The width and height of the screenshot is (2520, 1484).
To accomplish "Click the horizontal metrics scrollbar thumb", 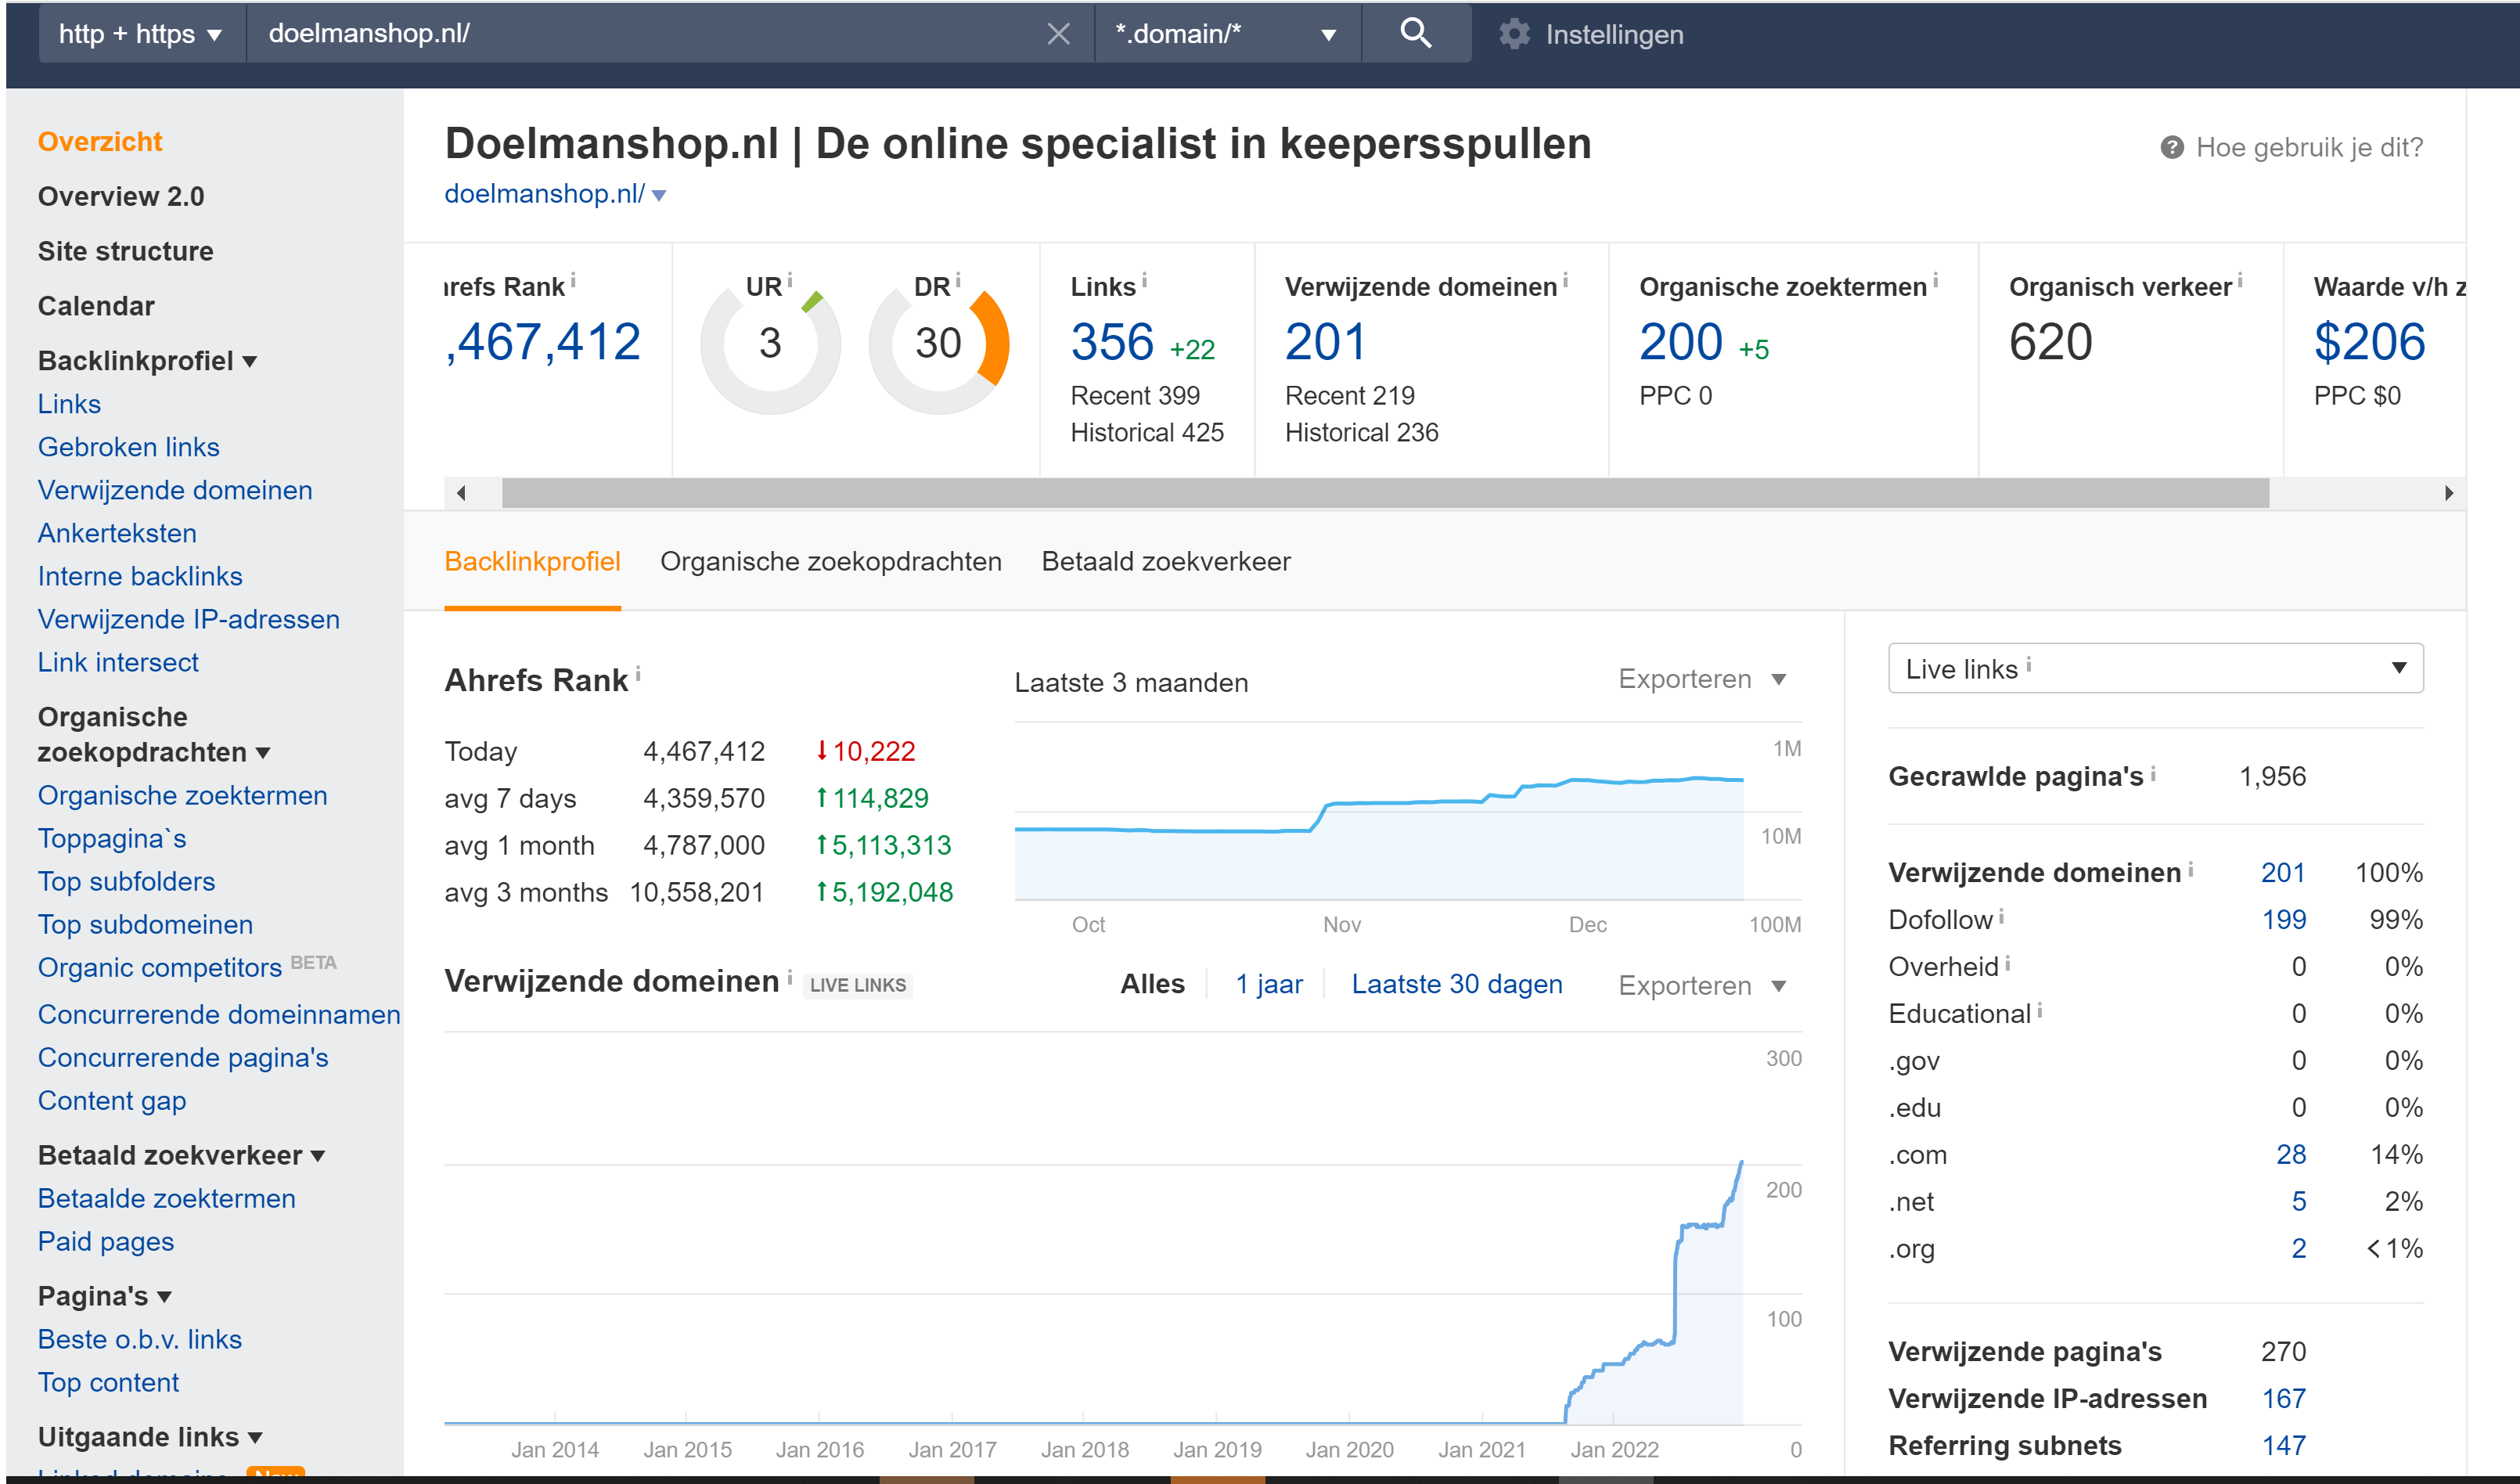I will pyautogui.click(x=1385, y=492).
